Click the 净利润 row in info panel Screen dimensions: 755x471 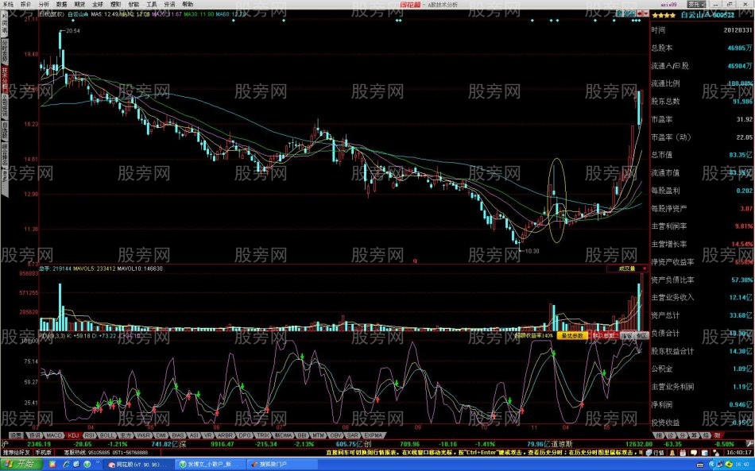[702, 404]
